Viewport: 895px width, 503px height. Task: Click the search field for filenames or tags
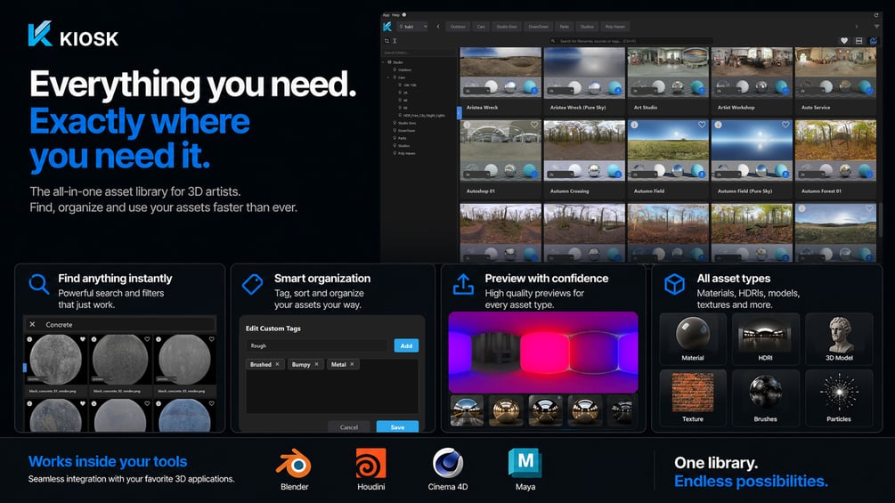click(631, 41)
